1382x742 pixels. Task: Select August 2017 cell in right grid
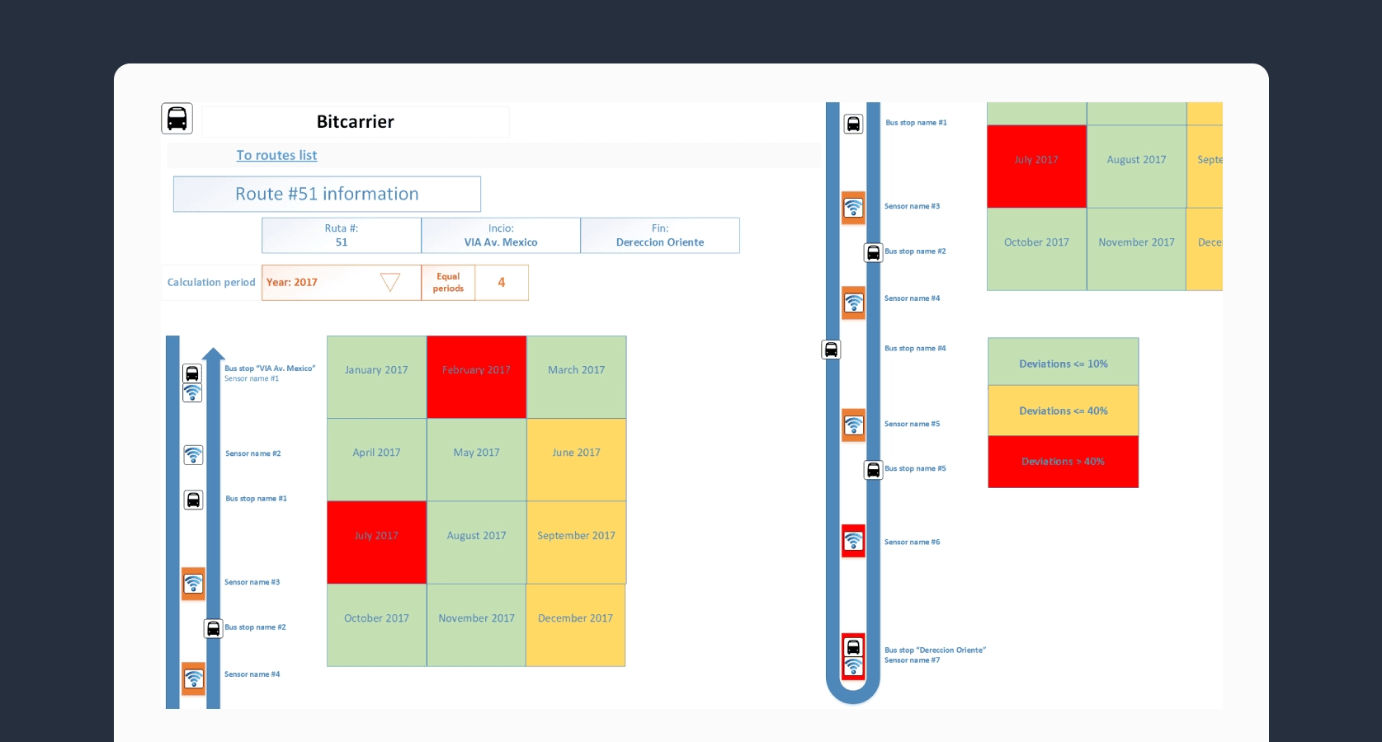(x=1136, y=167)
